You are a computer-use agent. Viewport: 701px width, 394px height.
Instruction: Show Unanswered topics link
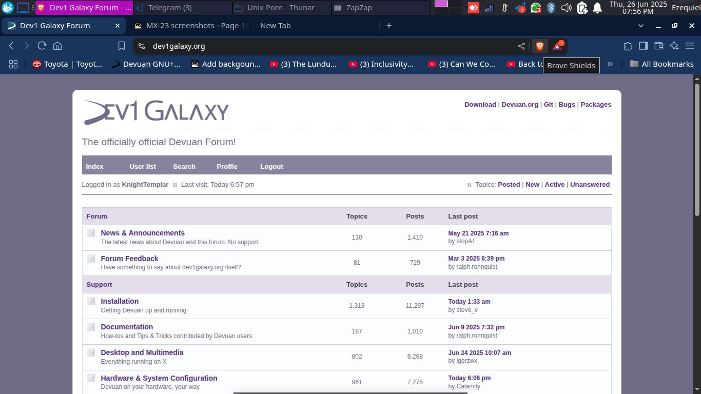point(590,184)
